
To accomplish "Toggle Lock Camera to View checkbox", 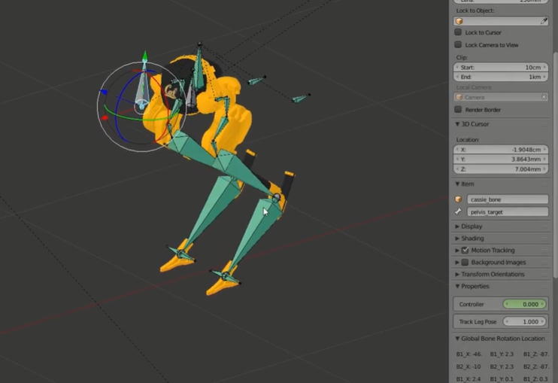I will [458, 45].
